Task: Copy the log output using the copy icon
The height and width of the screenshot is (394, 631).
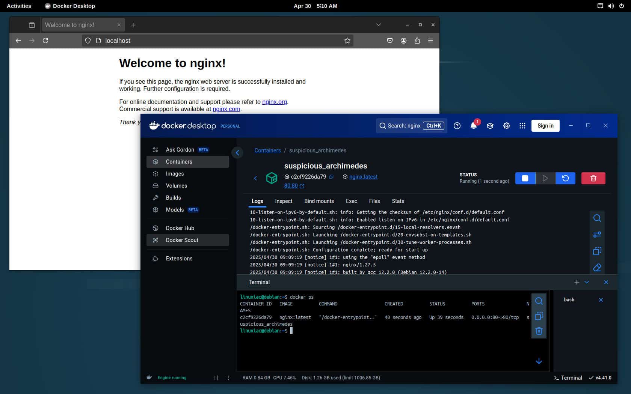Action: pos(597,251)
